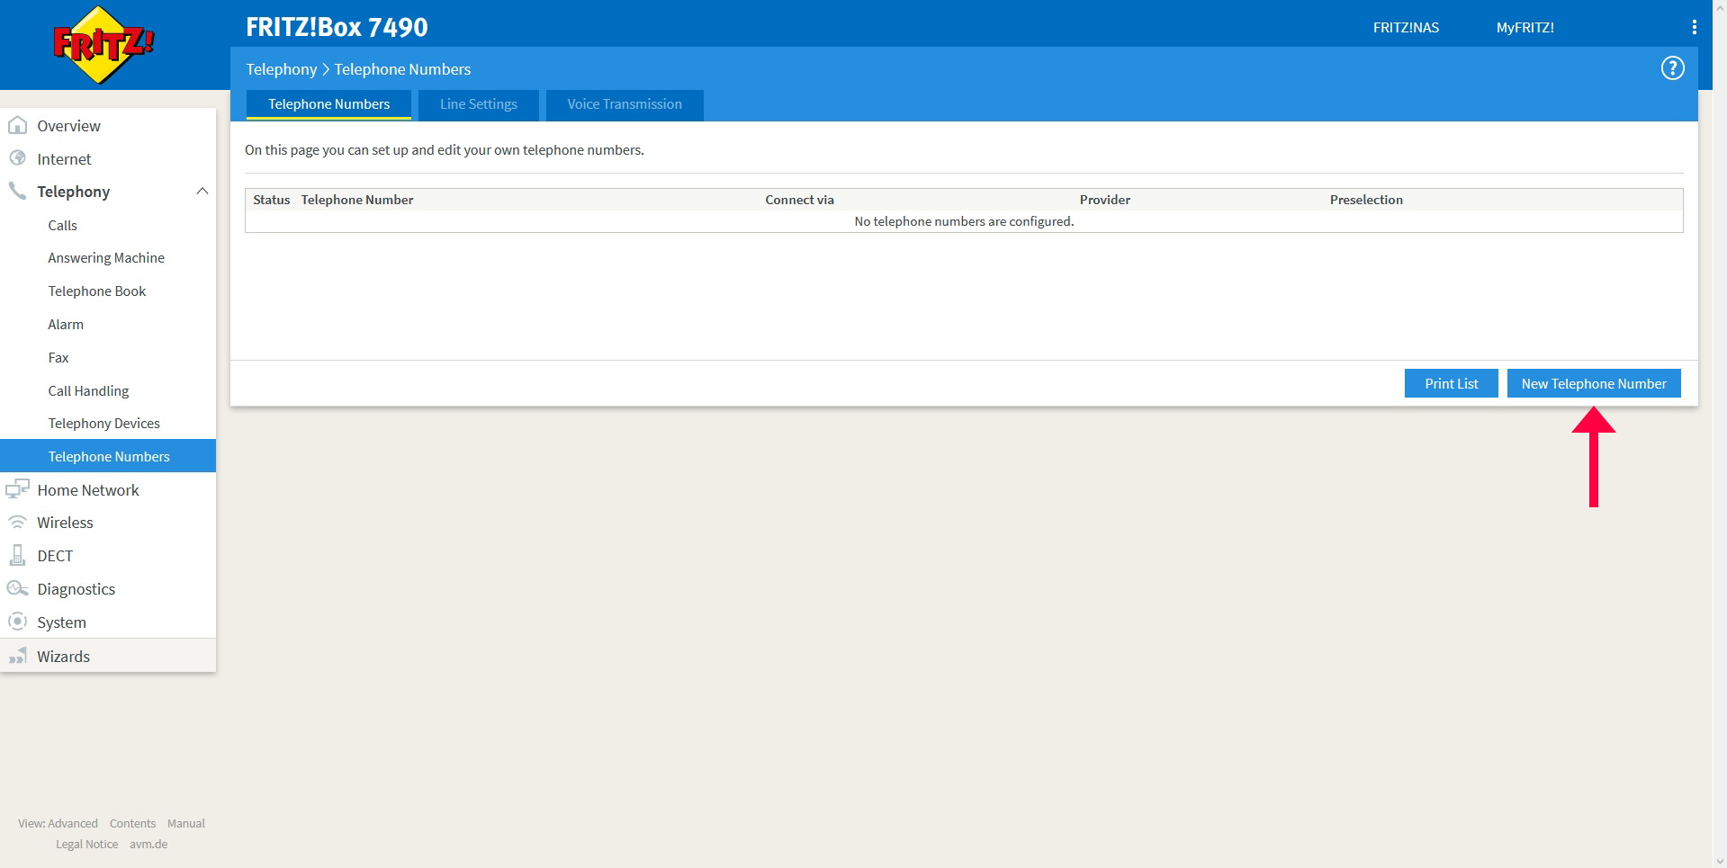1727x868 pixels.
Task: Click the FRITZ! logo
Action: (x=103, y=44)
